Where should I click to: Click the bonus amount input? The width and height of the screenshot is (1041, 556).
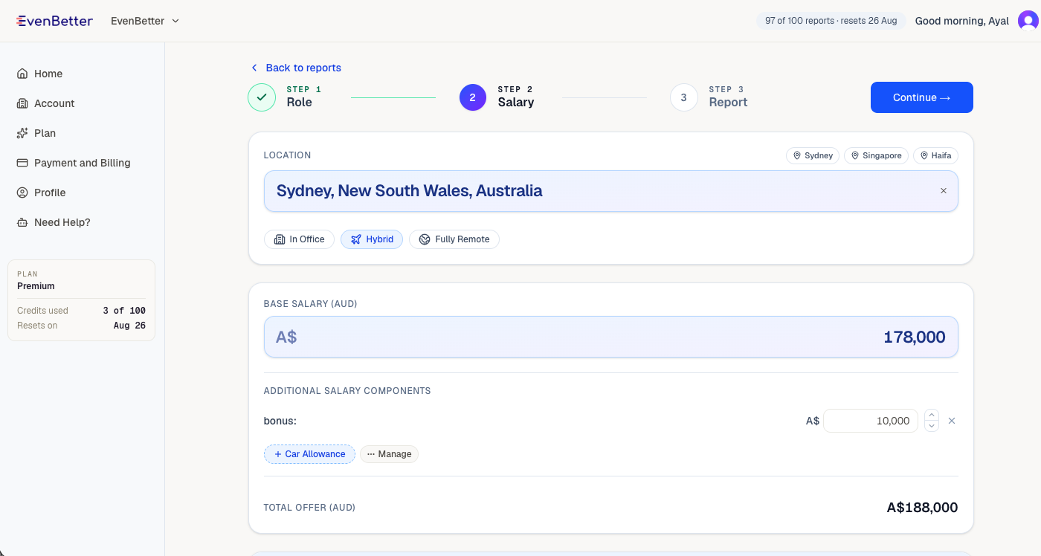[871, 421]
